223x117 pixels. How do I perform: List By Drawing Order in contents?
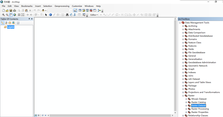pyautogui.click(x=2, y=23)
